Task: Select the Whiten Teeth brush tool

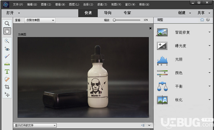Action: pyautogui.click(x=7, y=56)
